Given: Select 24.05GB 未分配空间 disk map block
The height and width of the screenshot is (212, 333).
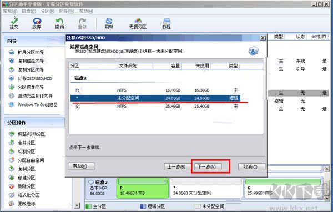Looking at the screenshot, I should (206, 188).
